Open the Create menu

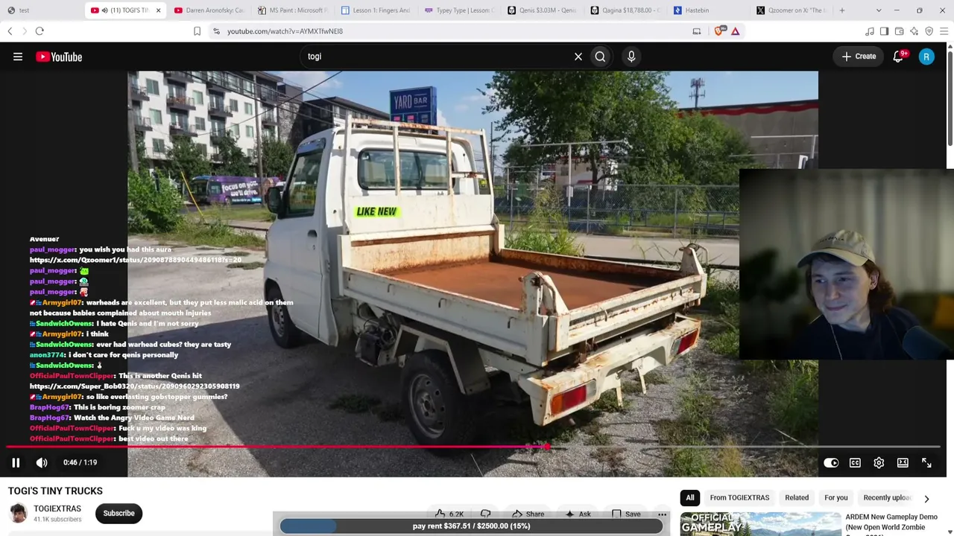click(x=859, y=57)
